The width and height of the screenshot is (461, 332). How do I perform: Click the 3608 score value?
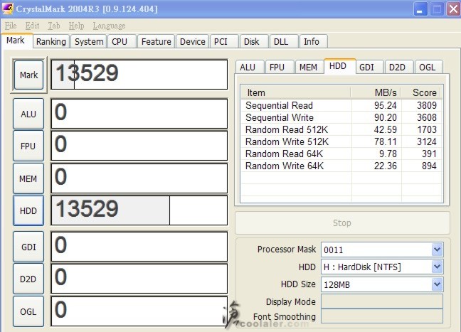427,117
